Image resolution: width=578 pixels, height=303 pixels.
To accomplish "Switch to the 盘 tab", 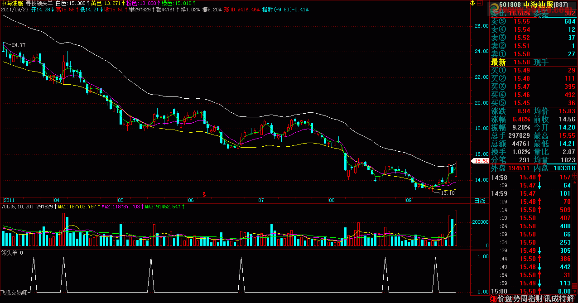I will click(508, 299).
